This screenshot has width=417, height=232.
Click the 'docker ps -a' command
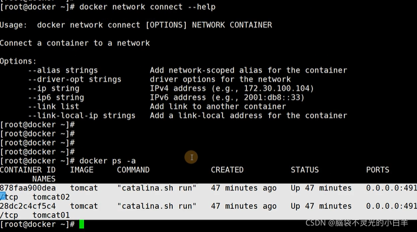(107, 161)
